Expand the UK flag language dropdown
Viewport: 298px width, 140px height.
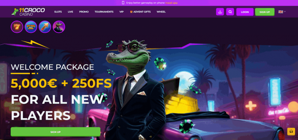[x=282, y=12]
